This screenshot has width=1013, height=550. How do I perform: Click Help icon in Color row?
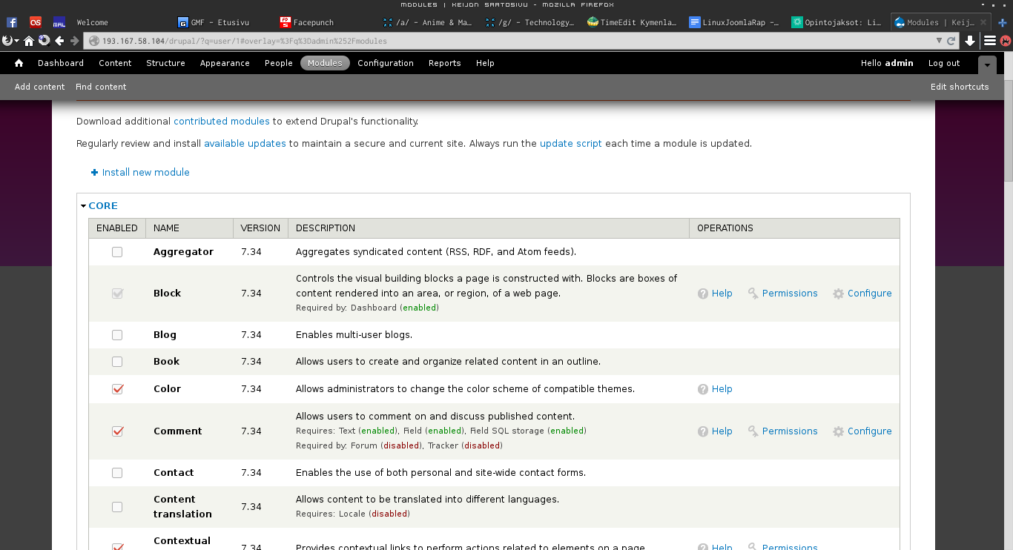[x=703, y=389]
